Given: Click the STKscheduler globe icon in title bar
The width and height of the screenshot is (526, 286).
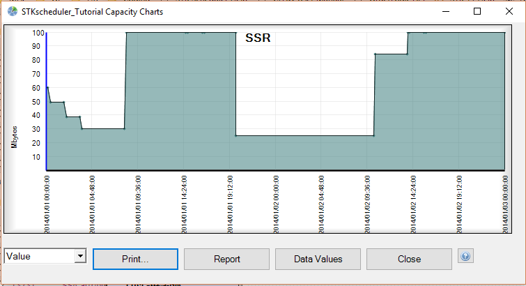Looking at the screenshot, I should (13, 11).
